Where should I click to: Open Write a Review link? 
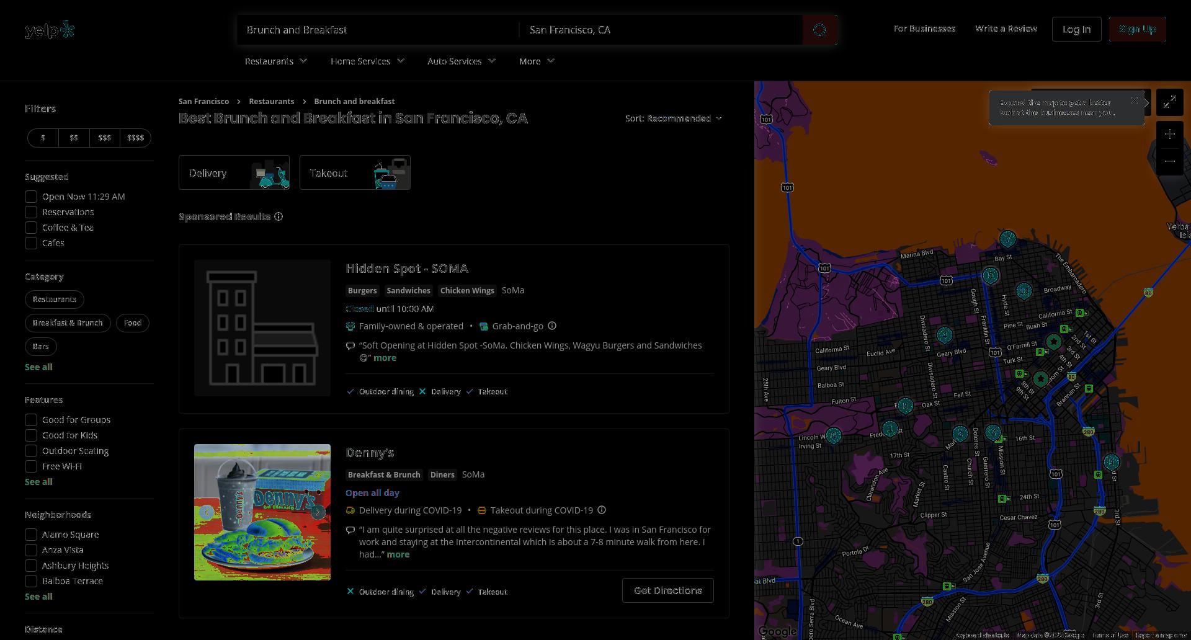1006,29
